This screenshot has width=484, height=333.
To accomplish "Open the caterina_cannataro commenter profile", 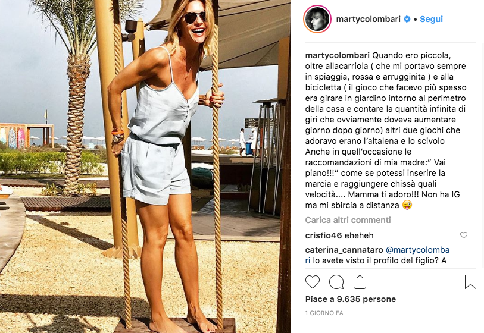I will tap(344, 250).
